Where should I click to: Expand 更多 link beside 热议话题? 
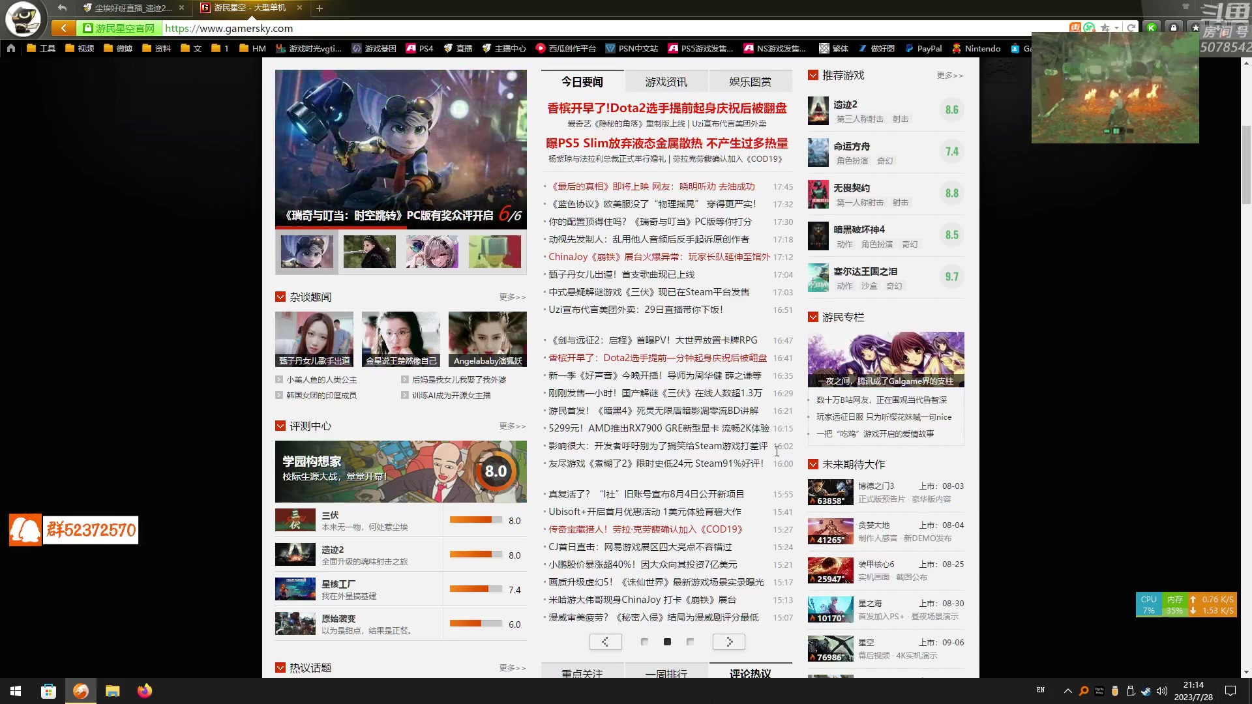pos(513,668)
